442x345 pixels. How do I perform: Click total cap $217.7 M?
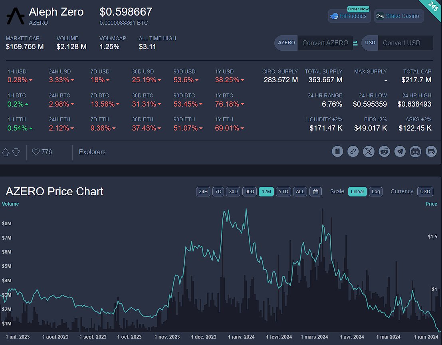[x=416, y=80]
